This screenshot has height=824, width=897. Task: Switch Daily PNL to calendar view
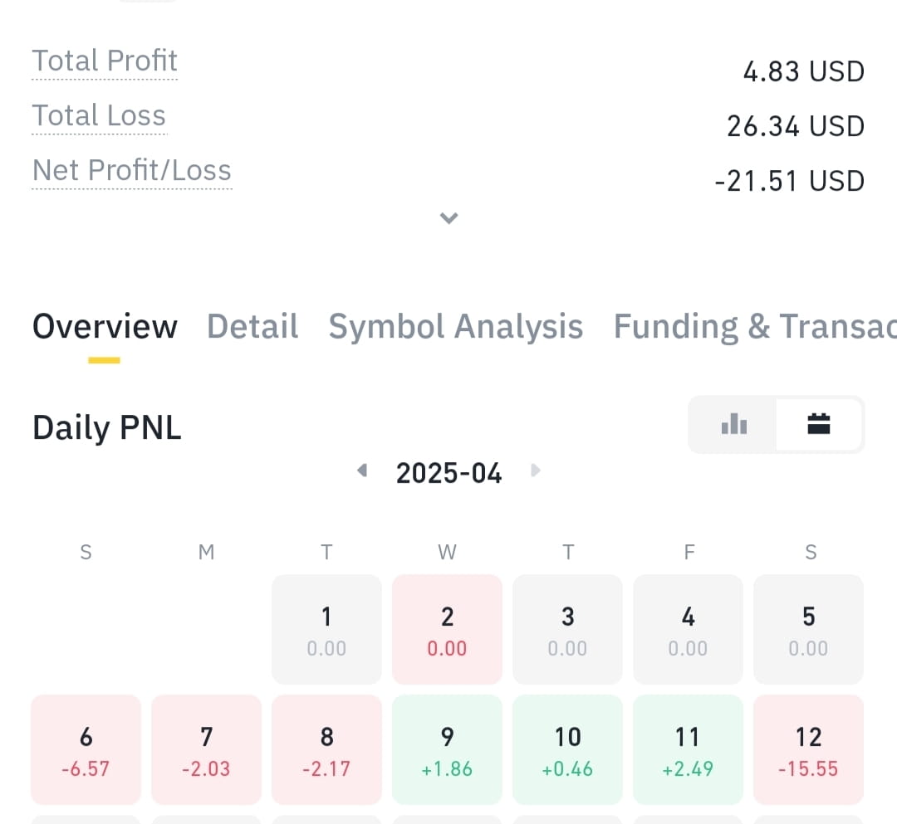[819, 425]
